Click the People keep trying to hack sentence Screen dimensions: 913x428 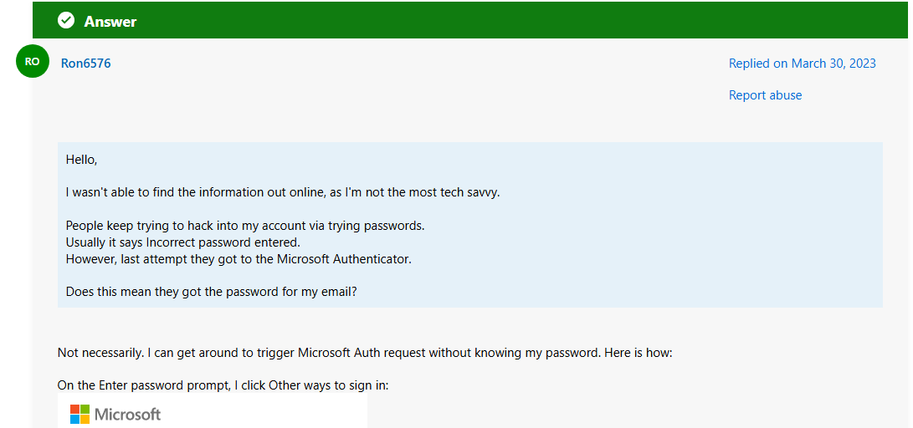pos(245,226)
